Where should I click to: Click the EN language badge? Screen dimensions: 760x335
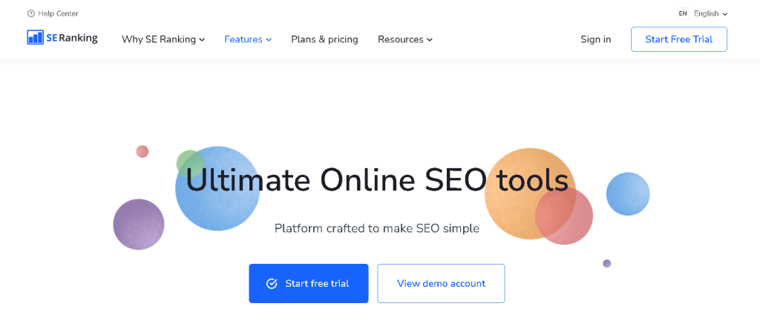(x=683, y=13)
